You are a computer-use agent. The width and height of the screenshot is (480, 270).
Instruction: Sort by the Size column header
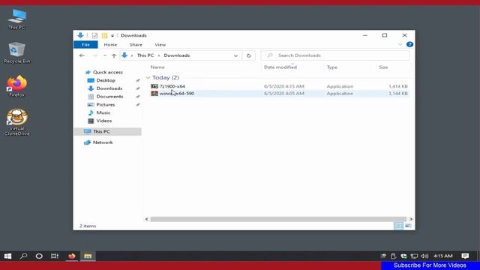[383, 67]
